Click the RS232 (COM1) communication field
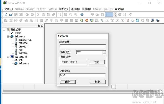 [x=74, y=62]
